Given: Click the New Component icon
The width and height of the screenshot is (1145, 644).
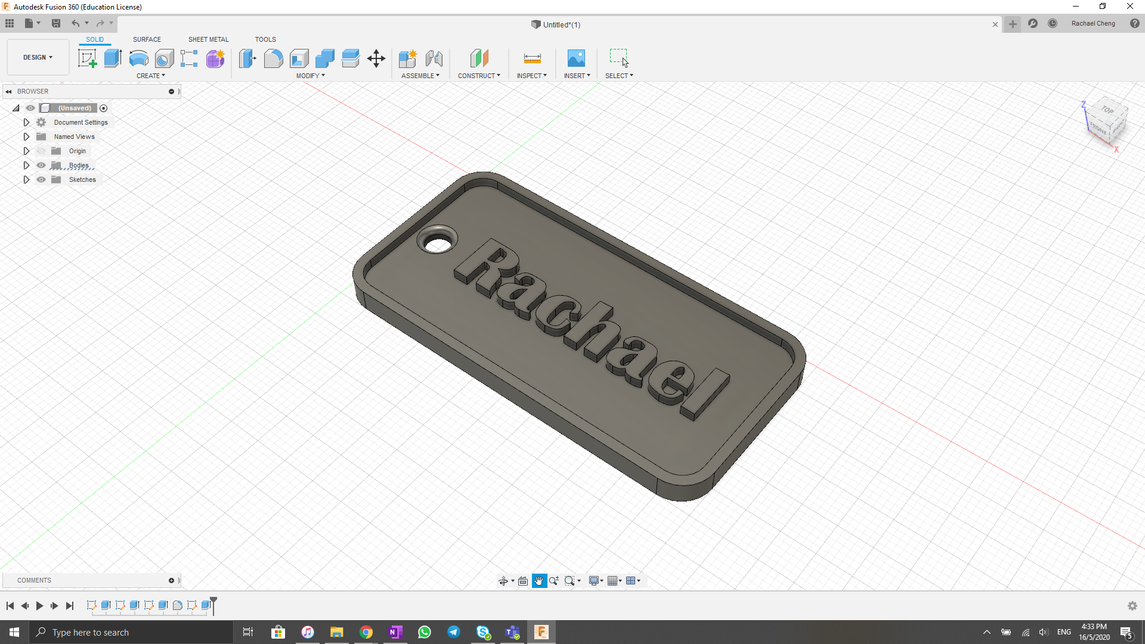Looking at the screenshot, I should coord(408,58).
